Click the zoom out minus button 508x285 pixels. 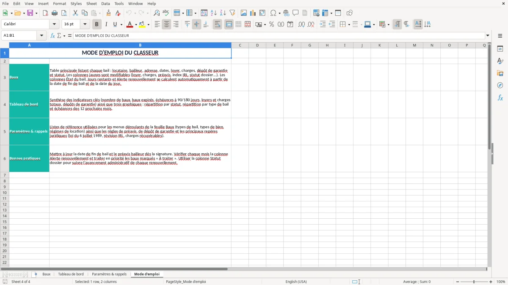[x=458, y=282]
